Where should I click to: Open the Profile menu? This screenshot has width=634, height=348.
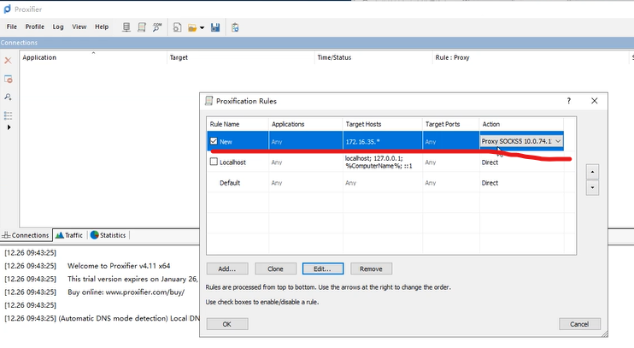pos(34,27)
